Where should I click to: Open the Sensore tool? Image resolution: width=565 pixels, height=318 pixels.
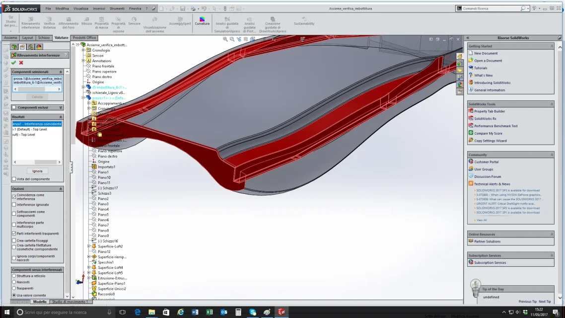(134, 21)
